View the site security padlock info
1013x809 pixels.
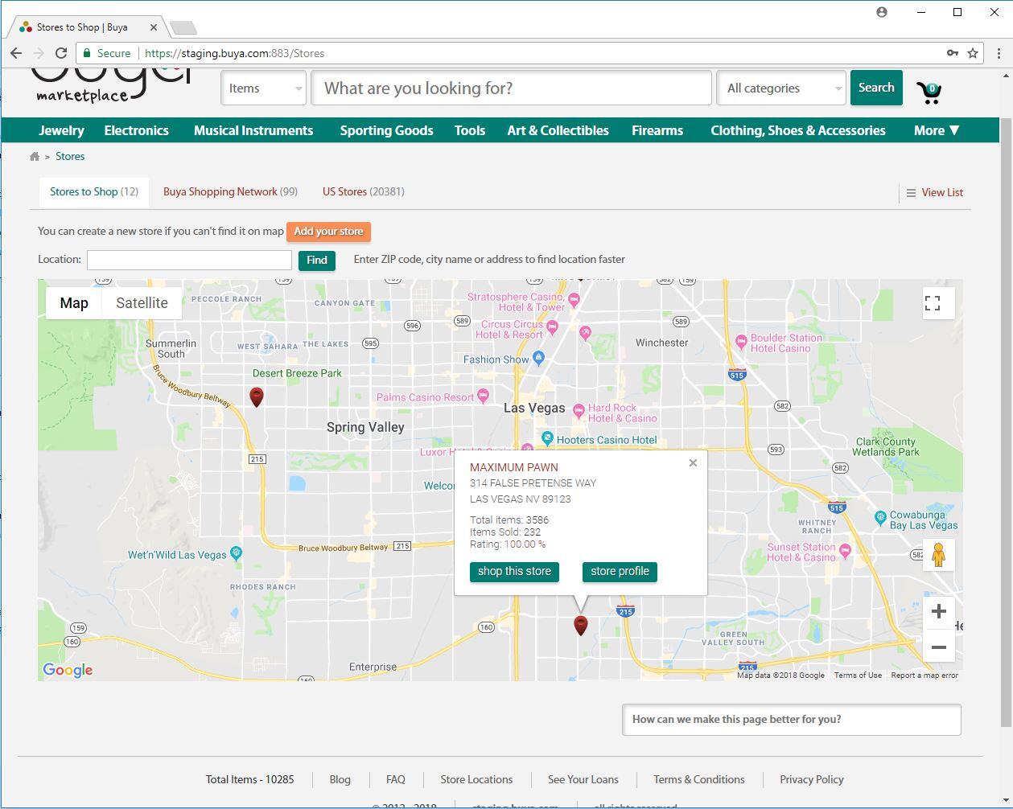click(x=87, y=53)
